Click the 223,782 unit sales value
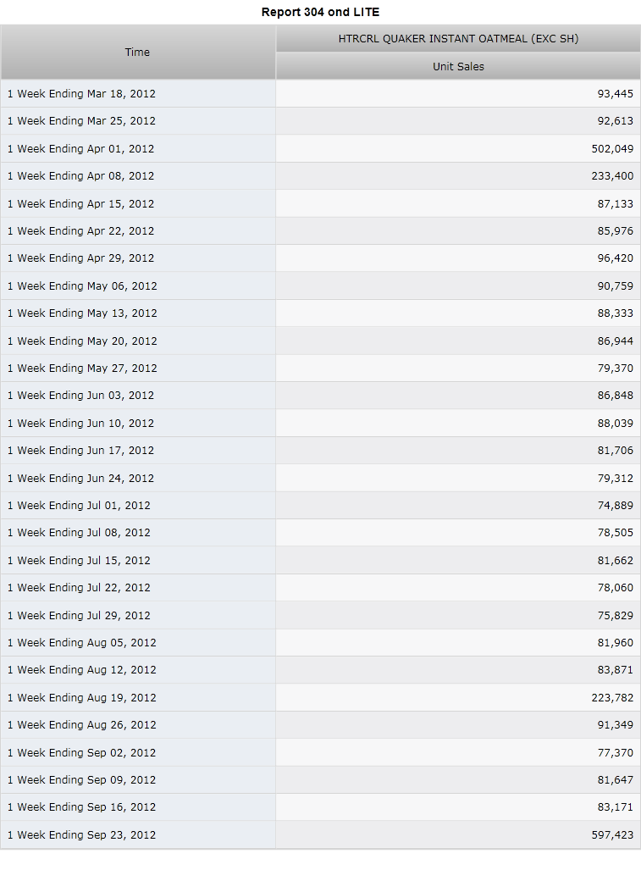Viewport: 641px width, 870px height. (612, 697)
